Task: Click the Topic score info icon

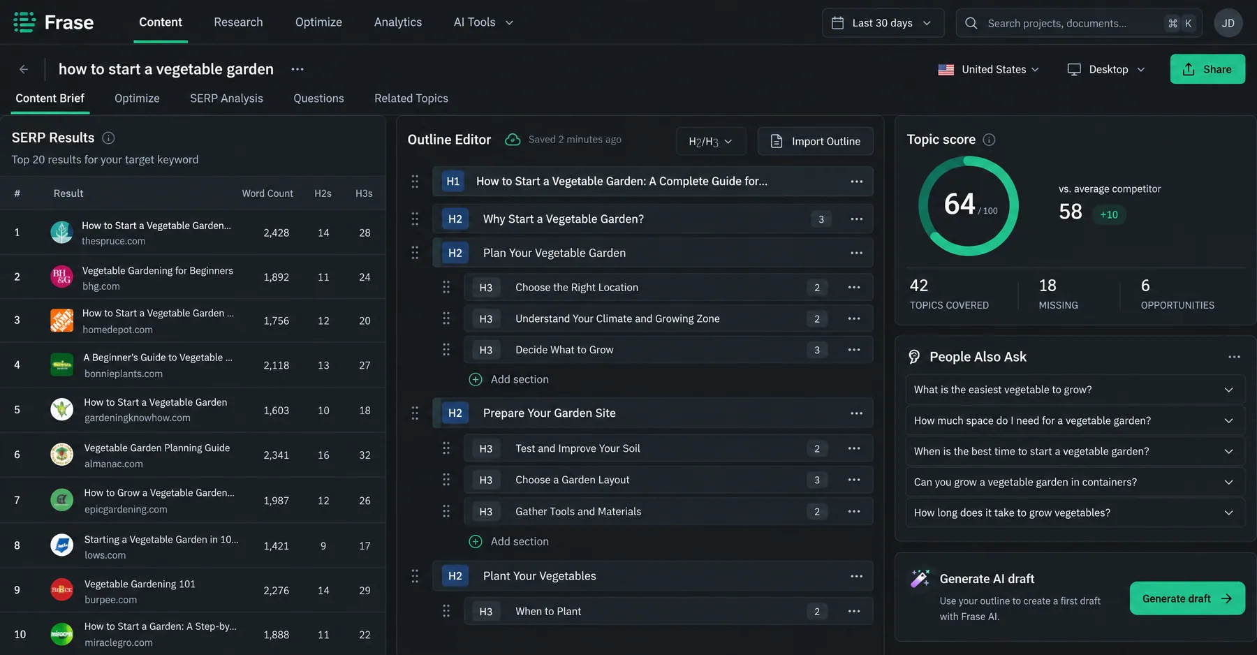Action: (989, 140)
